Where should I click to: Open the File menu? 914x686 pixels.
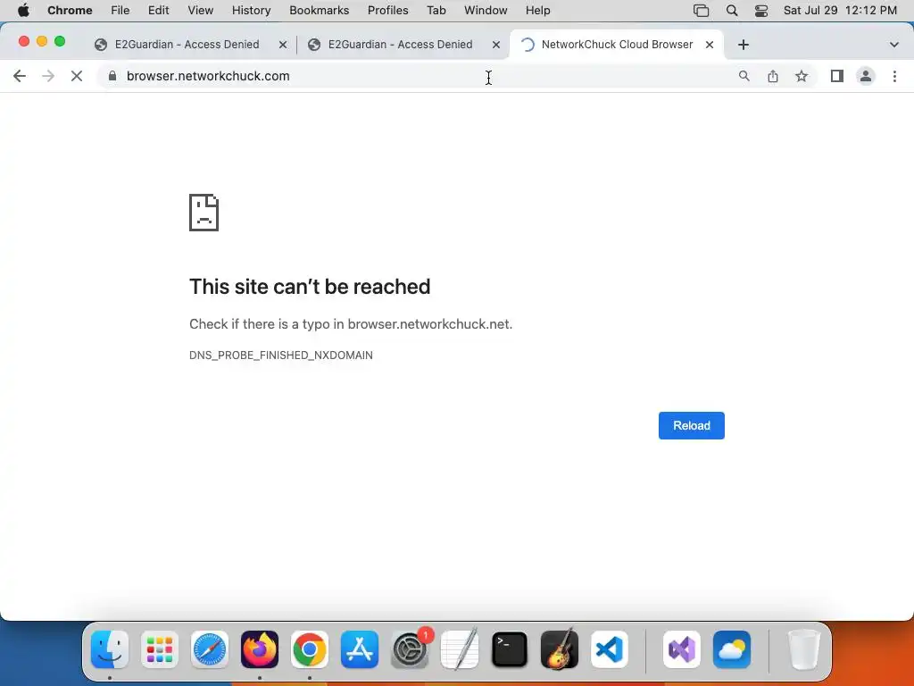point(120,11)
